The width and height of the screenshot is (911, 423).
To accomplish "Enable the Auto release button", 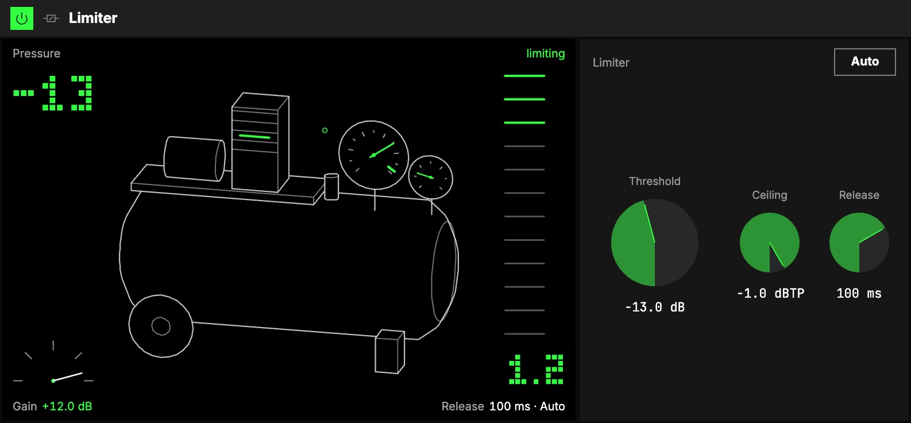I will [x=864, y=61].
